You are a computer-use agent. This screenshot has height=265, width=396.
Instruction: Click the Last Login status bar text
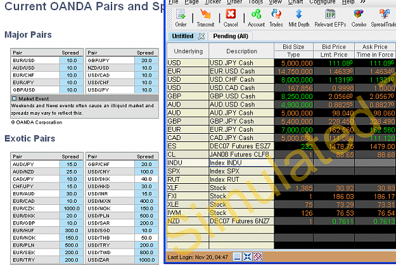[198, 257]
